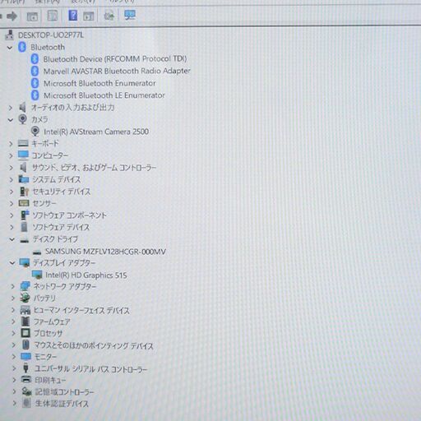Viewport: 421px width, 421px height.
Task: Click the blue Help question mark icon
Action: click(x=72, y=16)
